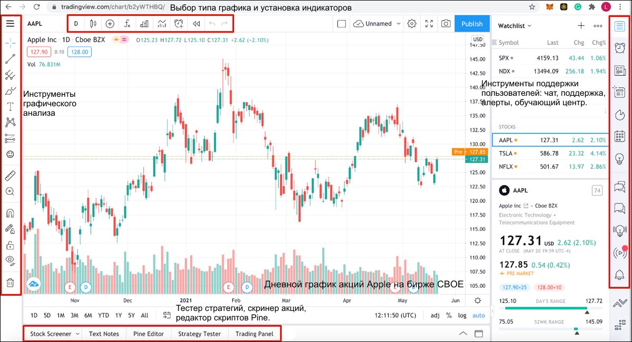Open chart settings gear in top toolbar

pyautogui.click(x=412, y=24)
